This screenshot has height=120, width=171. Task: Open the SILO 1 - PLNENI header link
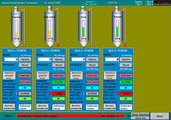pos(17,50)
